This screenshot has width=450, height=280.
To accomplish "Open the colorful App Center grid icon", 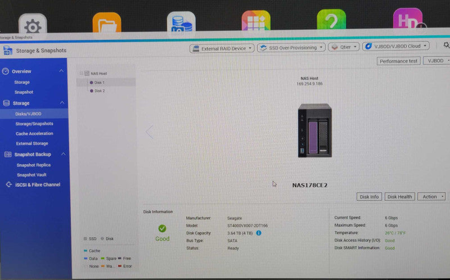I will tap(256, 20).
